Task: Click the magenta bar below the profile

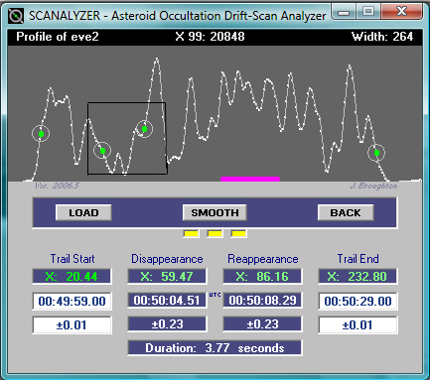Action: pyautogui.click(x=250, y=179)
